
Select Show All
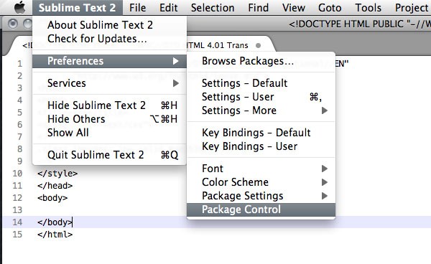click(x=109, y=133)
